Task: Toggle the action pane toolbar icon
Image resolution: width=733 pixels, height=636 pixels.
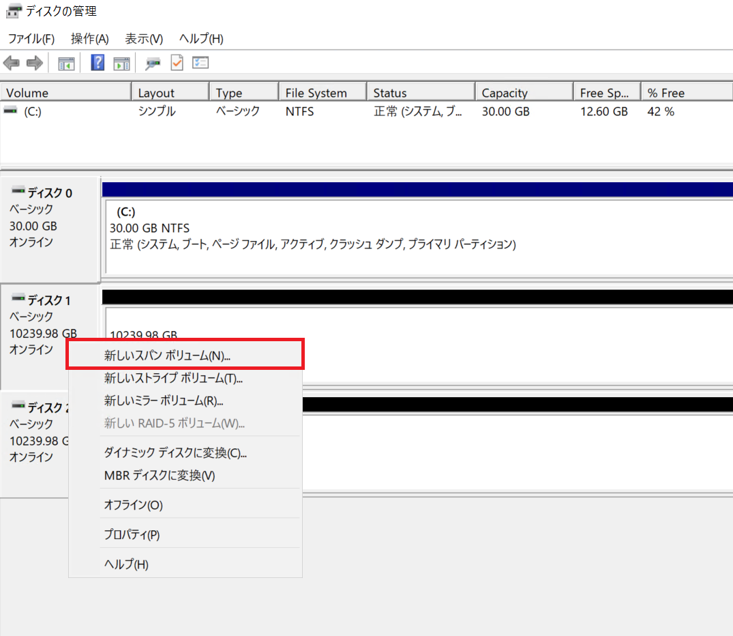Action: coord(121,63)
